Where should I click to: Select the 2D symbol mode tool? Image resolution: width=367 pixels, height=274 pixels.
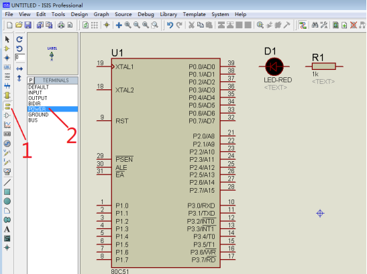(7, 238)
